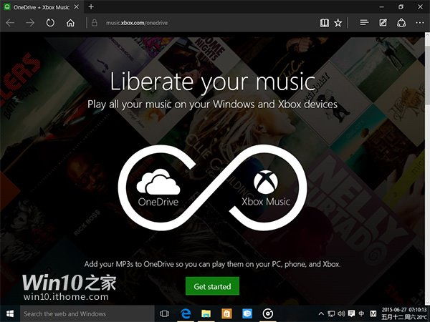Open Task View from the taskbar

coord(165,314)
